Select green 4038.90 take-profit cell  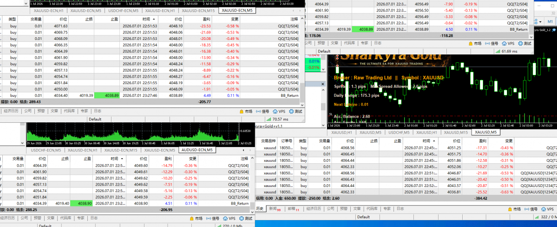(x=81, y=204)
